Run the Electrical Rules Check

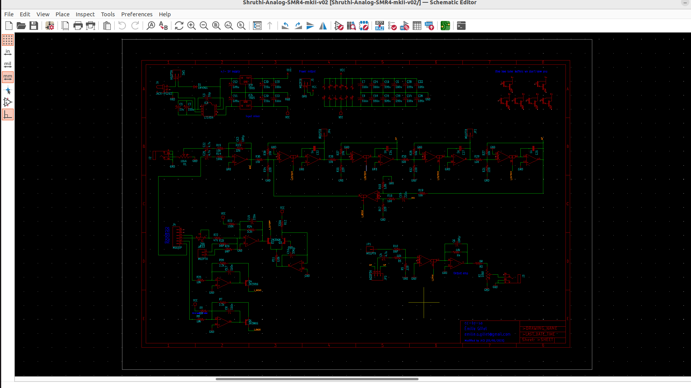click(392, 26)
